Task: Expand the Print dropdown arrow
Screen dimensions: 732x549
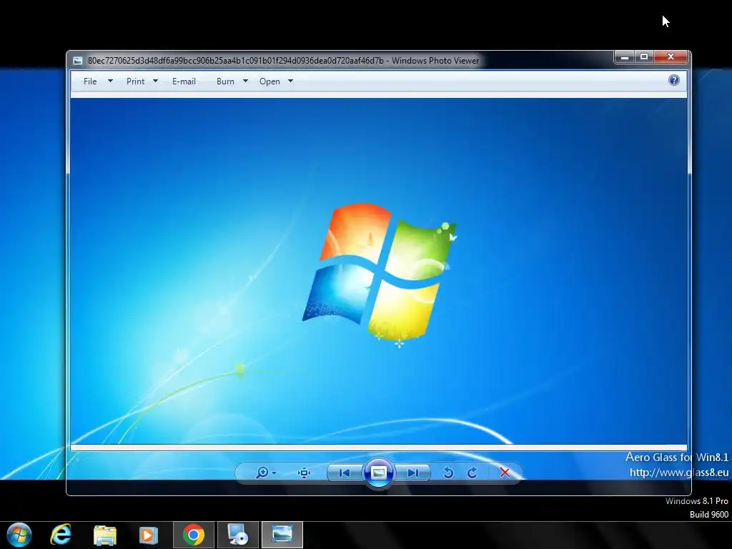Action: click(x=155, y=81)
